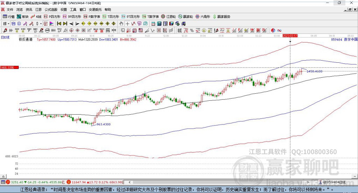Open the 交易委托 menu
Image resolution: width=358 pixels, height=193 pixels.
(x=95, y=9)
